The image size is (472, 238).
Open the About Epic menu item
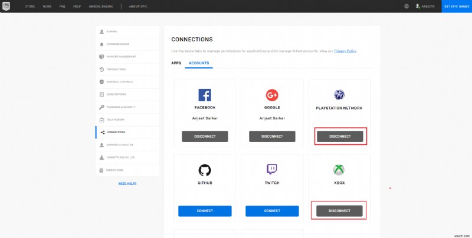pyautogui.click(x=138, y=6)
